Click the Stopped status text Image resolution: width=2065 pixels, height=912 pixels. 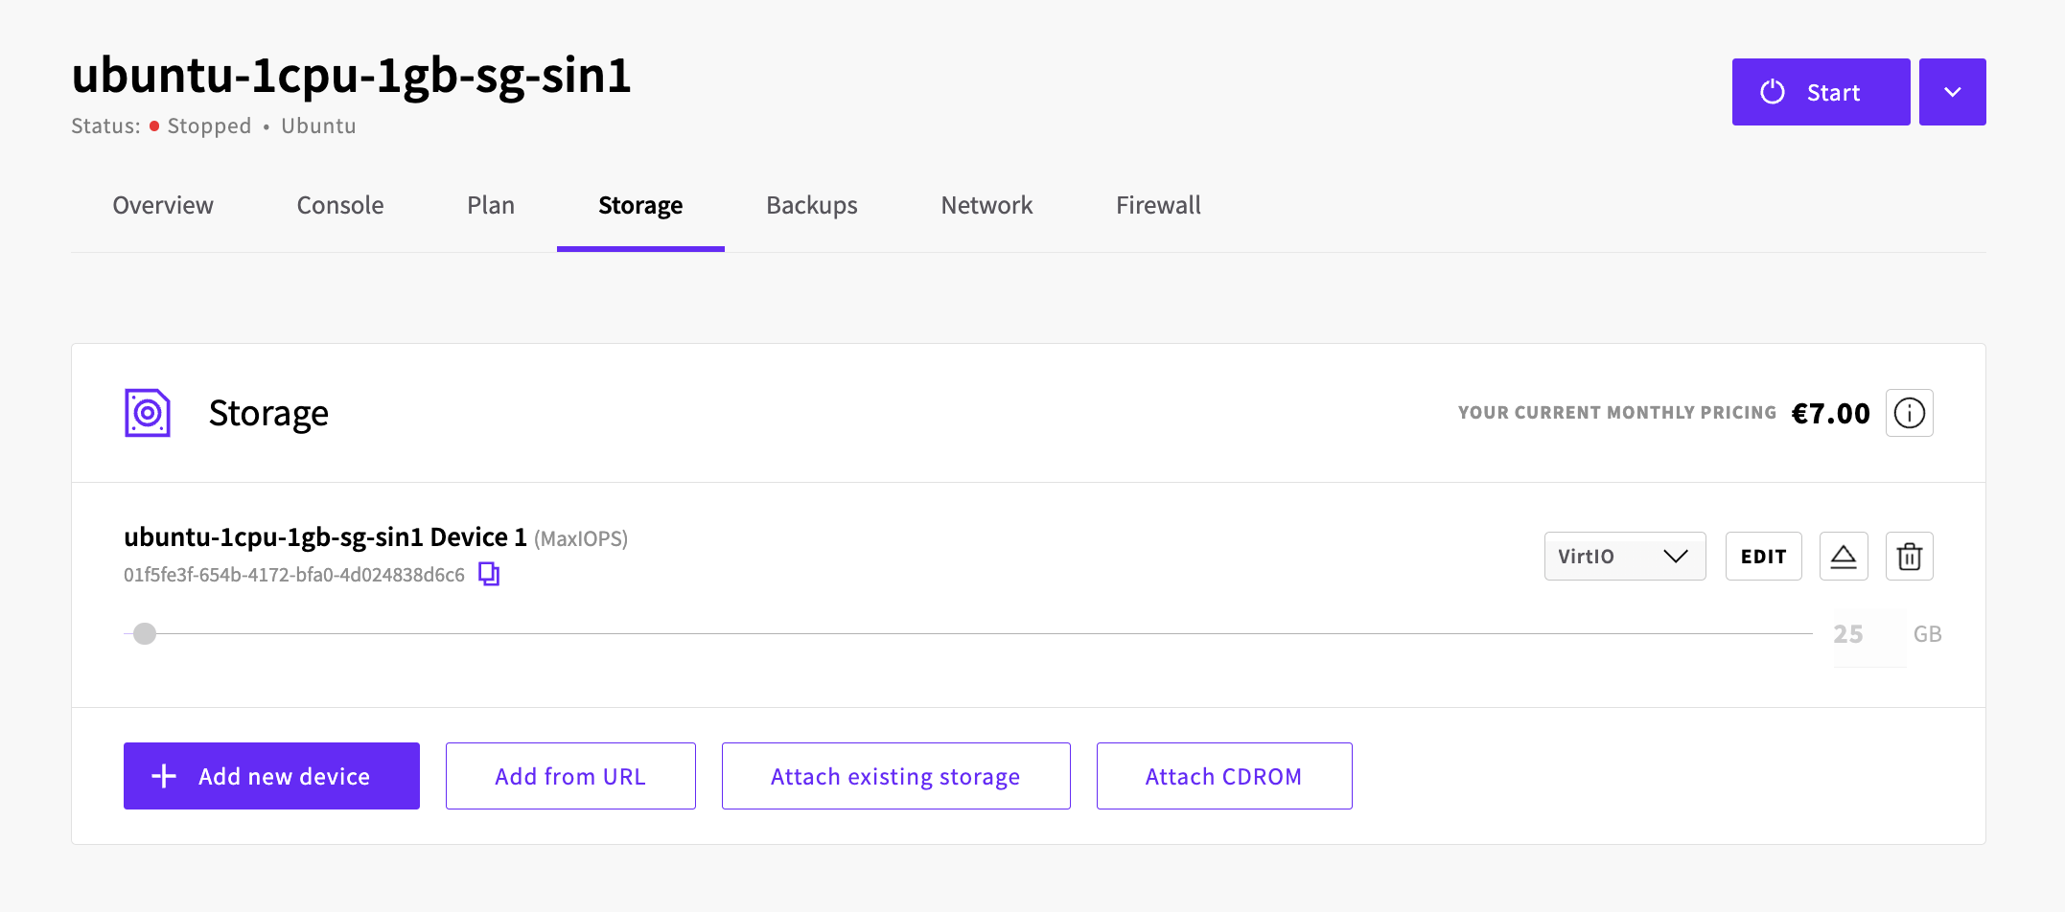click(x=209, y=126)
